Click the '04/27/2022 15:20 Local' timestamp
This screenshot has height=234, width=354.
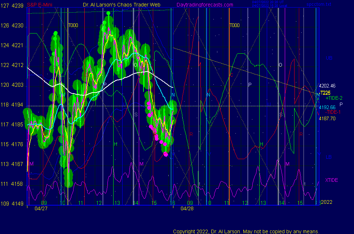[270, 6]
